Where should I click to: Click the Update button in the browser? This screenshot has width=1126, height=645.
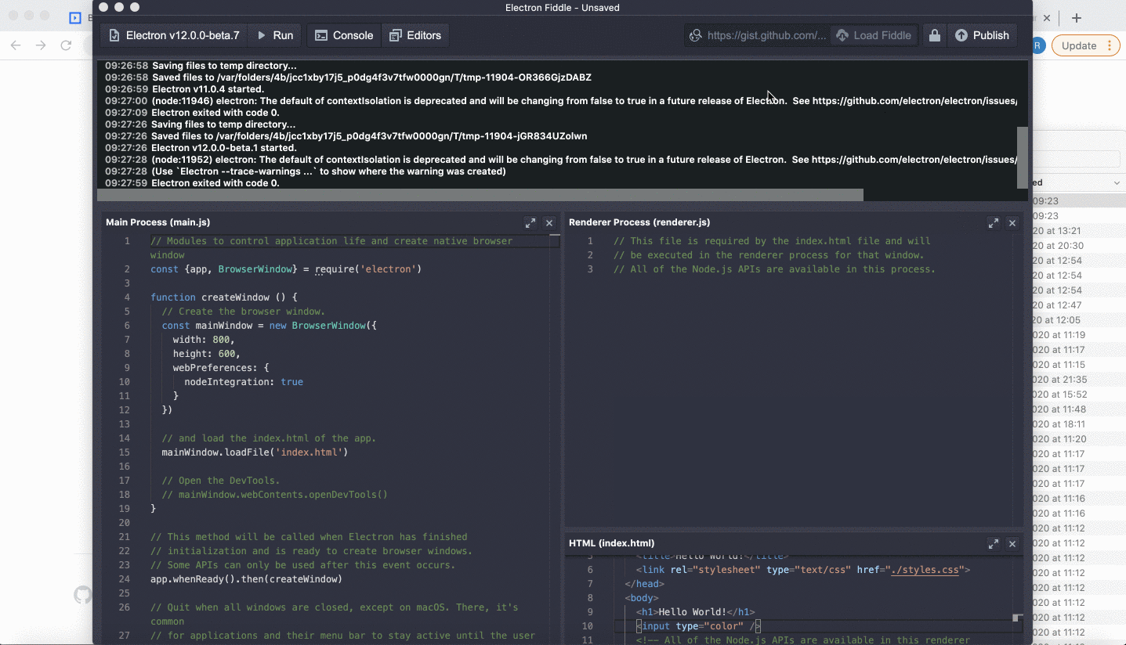point(1079,45)
